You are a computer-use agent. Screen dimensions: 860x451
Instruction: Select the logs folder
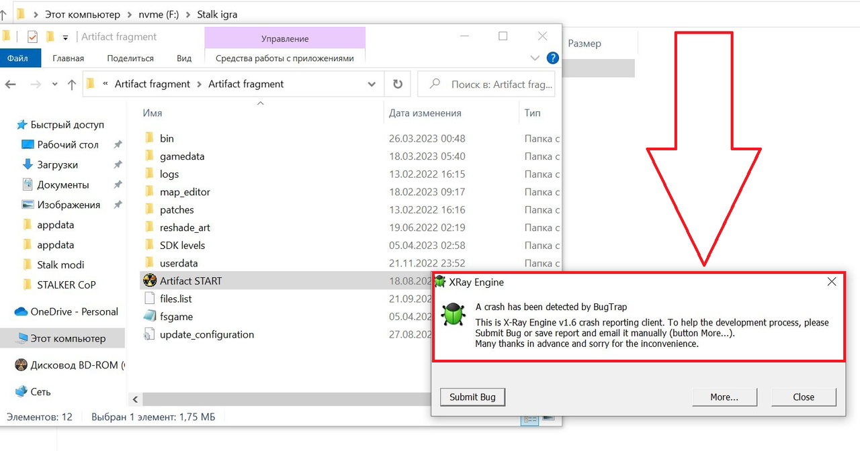point(169,174)
